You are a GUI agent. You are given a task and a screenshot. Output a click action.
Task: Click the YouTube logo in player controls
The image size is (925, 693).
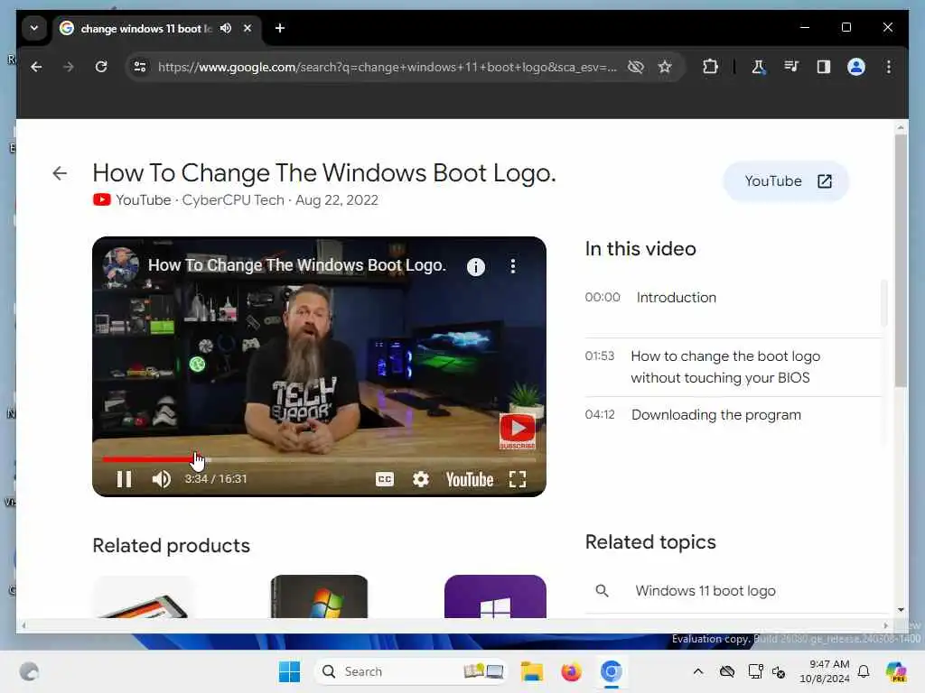coord(470,479)
